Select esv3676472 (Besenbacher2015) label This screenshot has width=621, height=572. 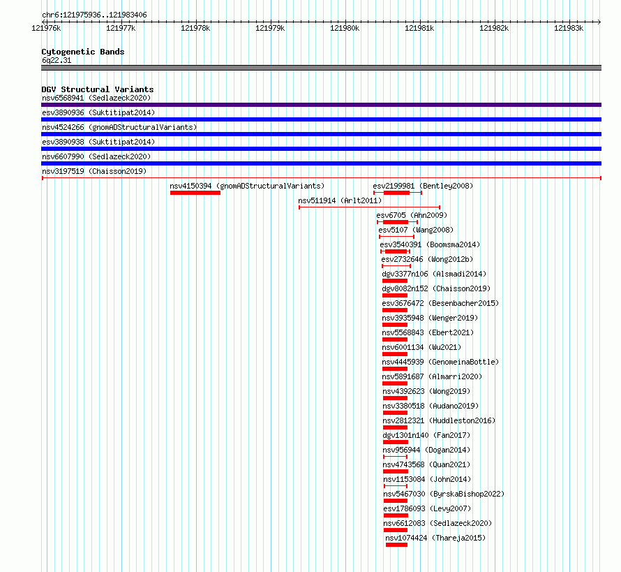(x=440, y=303)
